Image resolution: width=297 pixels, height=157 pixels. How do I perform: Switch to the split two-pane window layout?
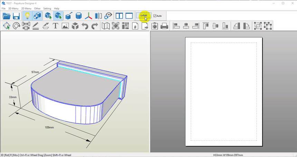(x=119, y=16)
